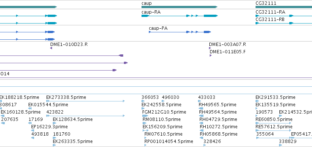Select the arrow glyph below FGM212G10.5prime
Viewport: 312px width, 147px height.
point(145,116)
